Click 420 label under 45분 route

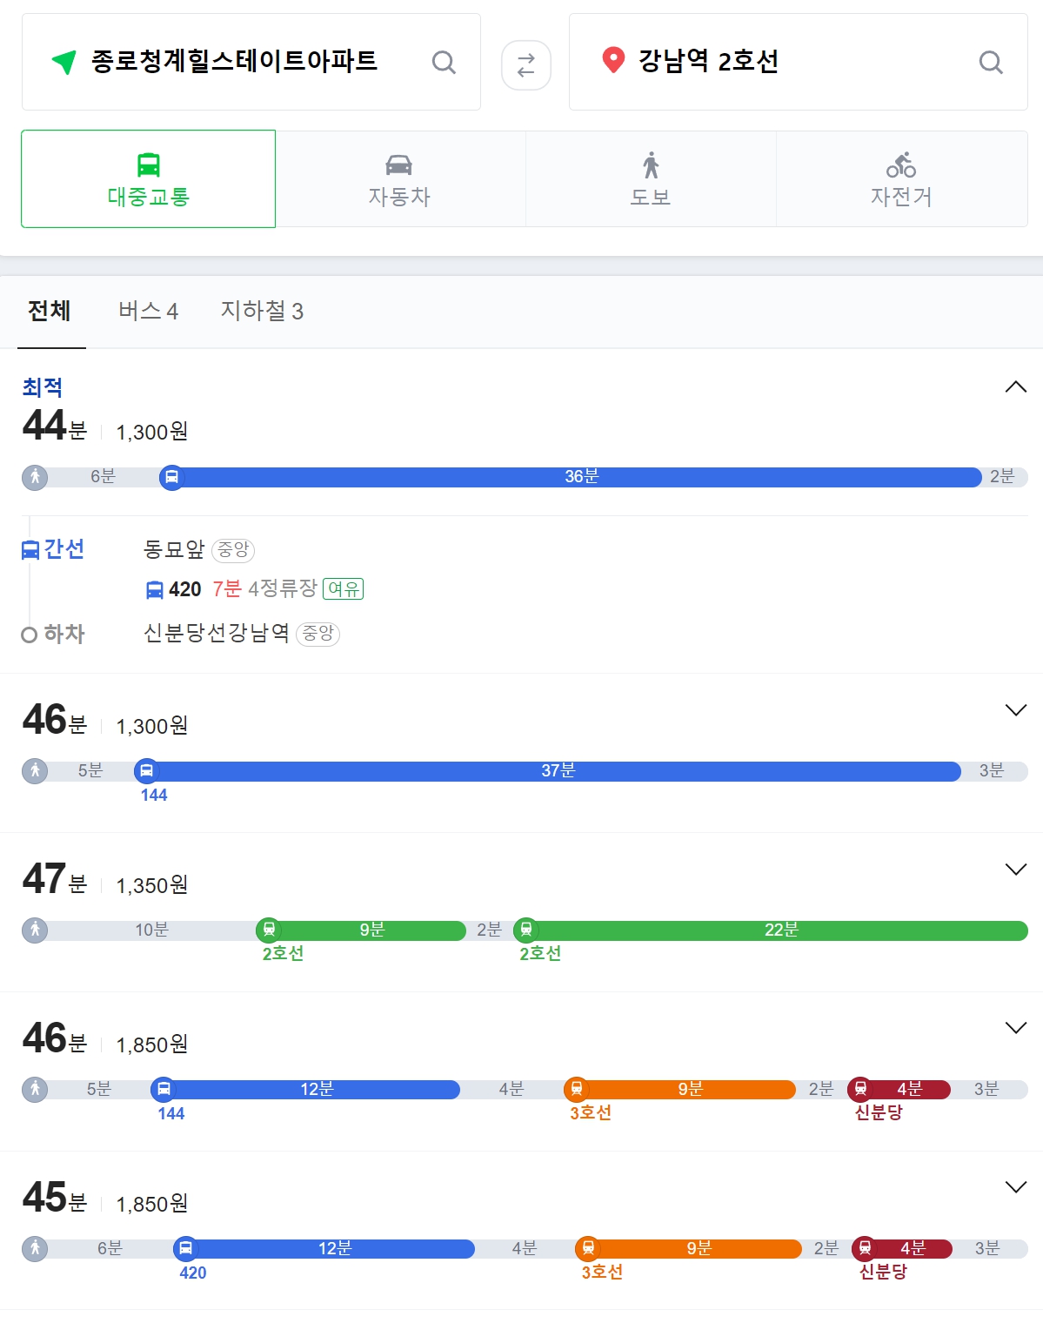[192, 1273]
